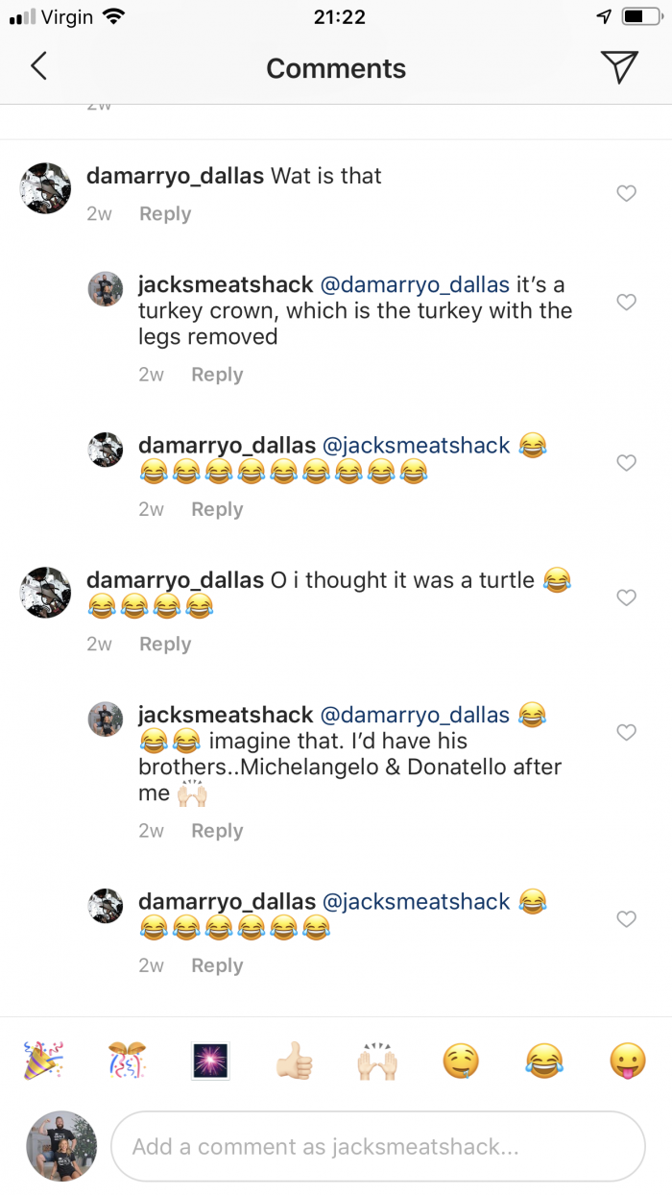This screenshot has width=672, height=1195.
Task: Like the turkey crown explanation comment
Action: (x=626, y=303)
